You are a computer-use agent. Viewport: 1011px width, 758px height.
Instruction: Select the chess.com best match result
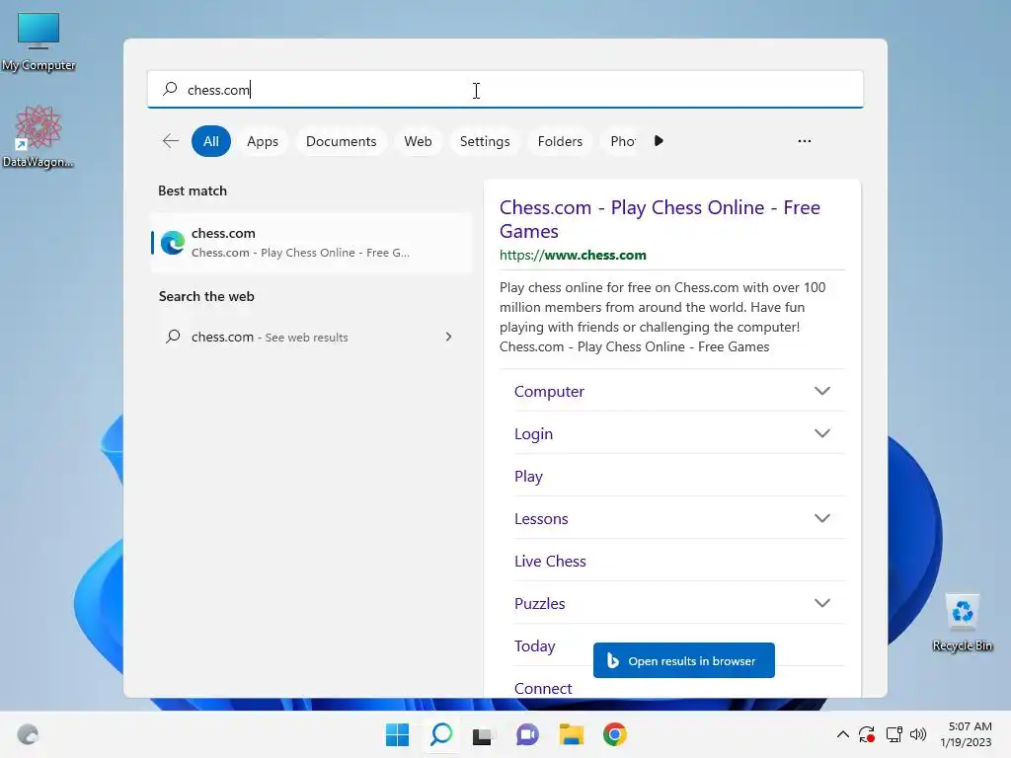311,243
